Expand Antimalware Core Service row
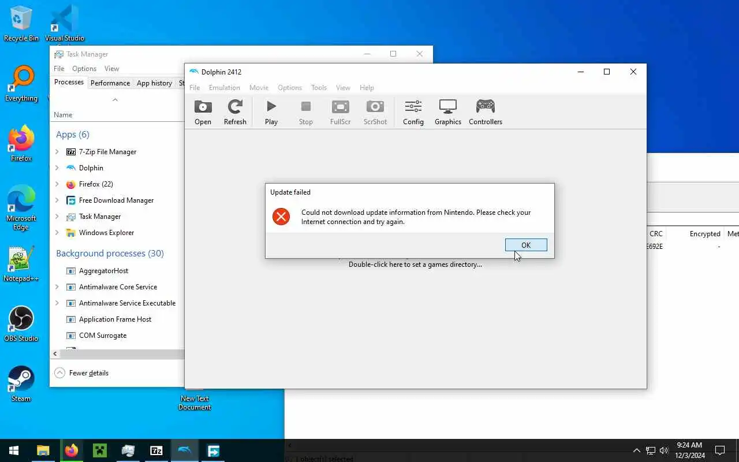 pos(57,287)
